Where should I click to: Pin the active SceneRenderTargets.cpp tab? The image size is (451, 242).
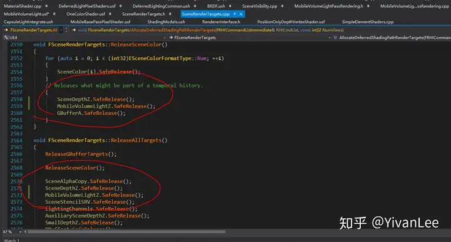235,14
